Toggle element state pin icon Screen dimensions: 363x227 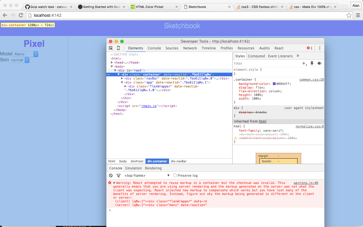tap(312, 63)
